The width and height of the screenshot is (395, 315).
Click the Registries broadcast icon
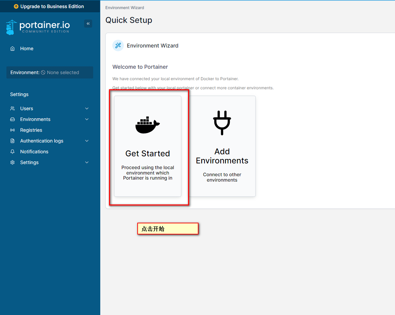click(x=12, y=130)
